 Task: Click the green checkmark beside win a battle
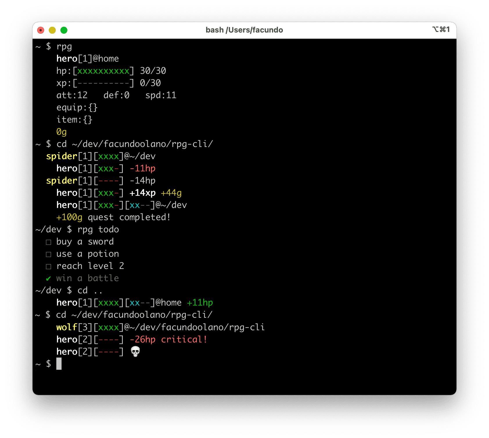[x=48, y=278]
